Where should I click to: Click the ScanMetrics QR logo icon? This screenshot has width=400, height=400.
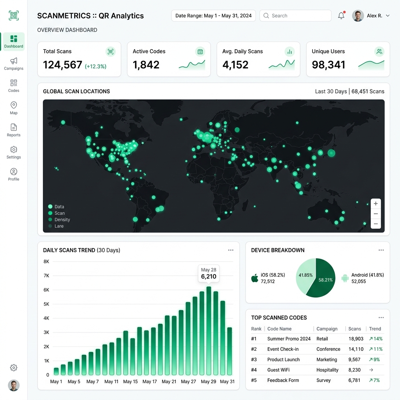(x=14, y=16)
